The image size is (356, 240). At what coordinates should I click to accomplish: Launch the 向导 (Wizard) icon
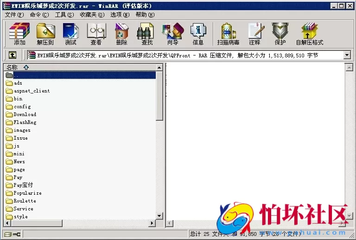pos(172,34)
